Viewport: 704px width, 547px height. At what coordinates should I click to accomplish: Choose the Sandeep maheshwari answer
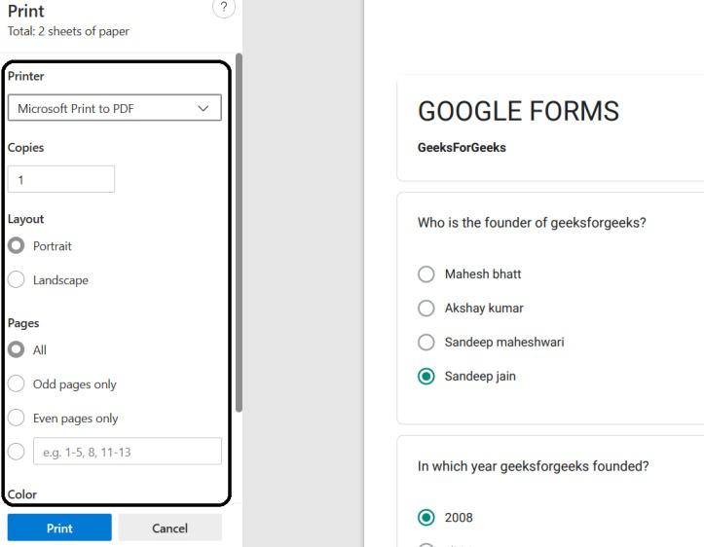coord(426,343)
